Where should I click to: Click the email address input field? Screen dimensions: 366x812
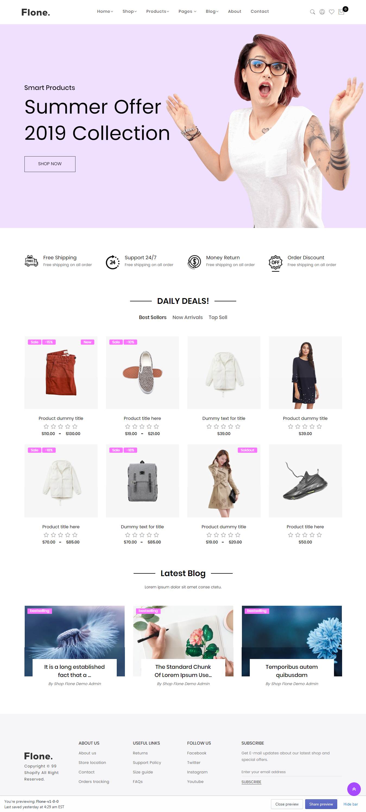(291, 772)
